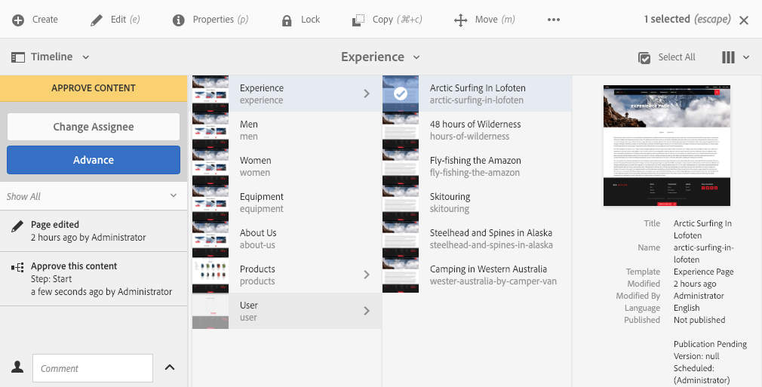This screenshot has height=387, width=762.
Task: Exit selection mode with X
Action: pyautogui.click(x=744, y=20)
